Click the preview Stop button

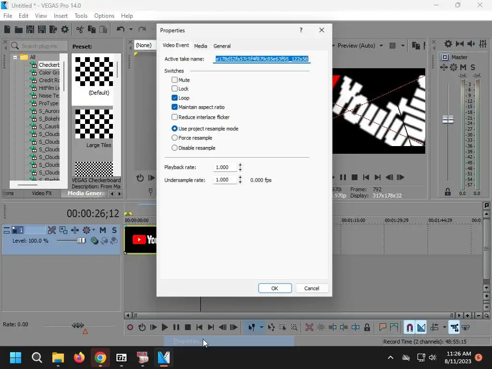(x=355, y=177)
